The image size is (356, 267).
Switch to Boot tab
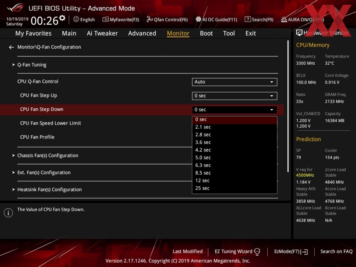pyautogui.click(x=206, y=33)
